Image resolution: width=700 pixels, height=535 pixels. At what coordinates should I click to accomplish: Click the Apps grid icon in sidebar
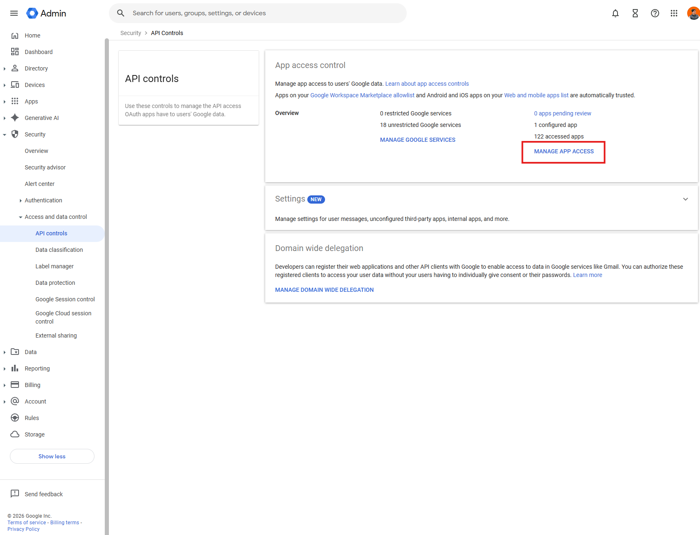(15, 101)
